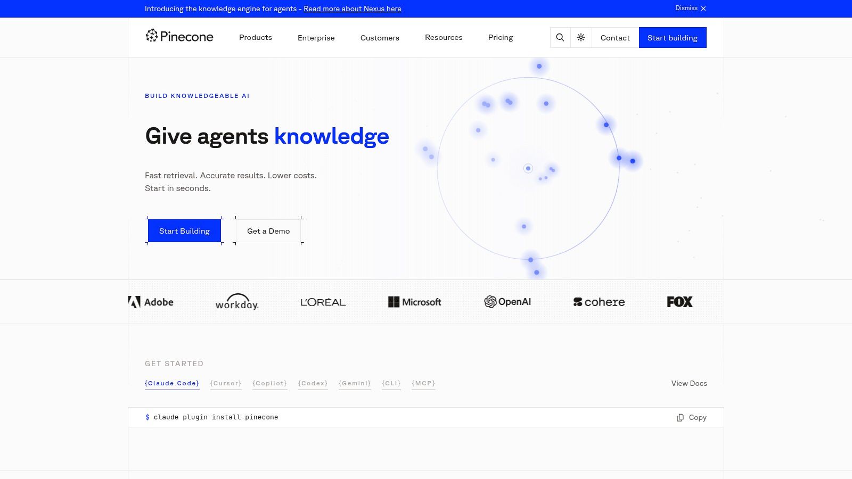The image size is (852, 479).
Task: Switch to the {MCP} tab
Action: (423, 383)
